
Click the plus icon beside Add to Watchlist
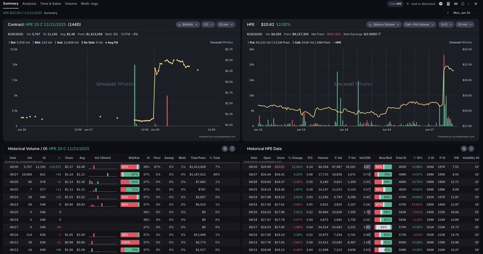pos(408,4)
